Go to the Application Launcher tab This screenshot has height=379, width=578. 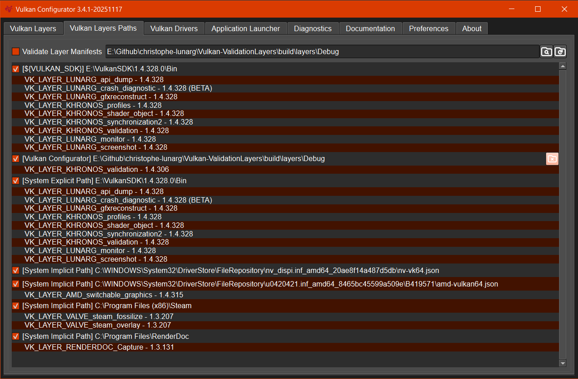point(245,28)
